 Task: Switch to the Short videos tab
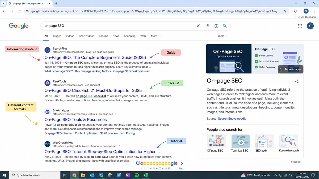(x=86, y=36)
